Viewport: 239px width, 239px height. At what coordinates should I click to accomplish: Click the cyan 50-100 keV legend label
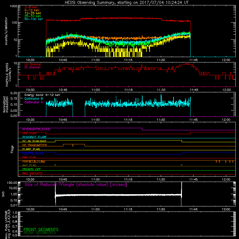coord(34,19)
